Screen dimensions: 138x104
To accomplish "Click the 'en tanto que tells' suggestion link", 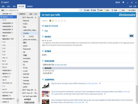I will tap(60, 65).
